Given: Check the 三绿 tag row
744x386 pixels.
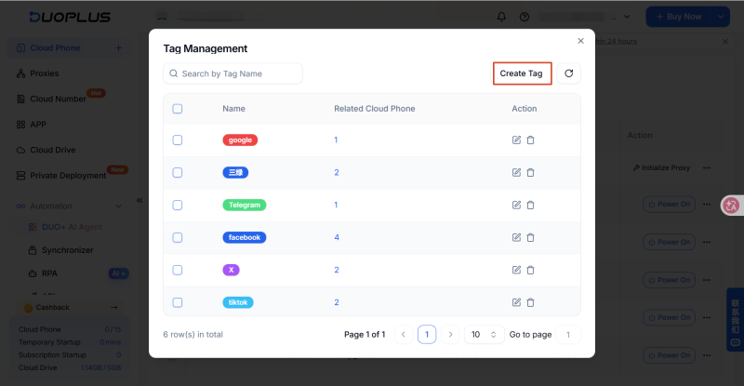Looking at the screenshot, I should coord(178,172).
